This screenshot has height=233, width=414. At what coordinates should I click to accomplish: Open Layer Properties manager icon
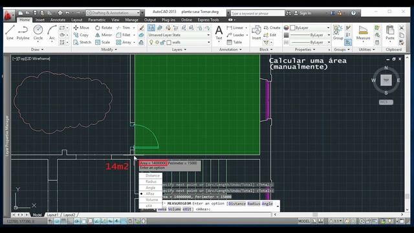pyautogui.click(x=151, y=27)
